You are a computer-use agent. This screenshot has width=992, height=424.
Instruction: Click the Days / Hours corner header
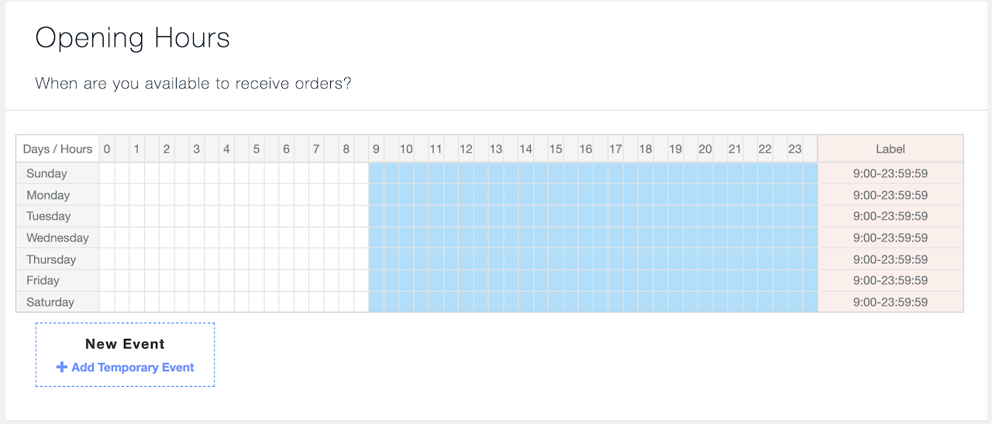coord(58,149)
